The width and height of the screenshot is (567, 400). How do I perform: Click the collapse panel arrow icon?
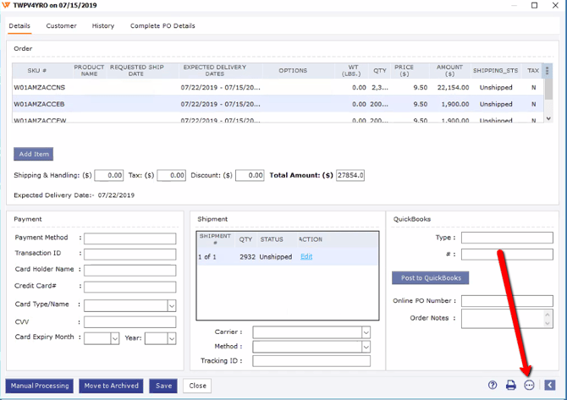pos(549,385)
